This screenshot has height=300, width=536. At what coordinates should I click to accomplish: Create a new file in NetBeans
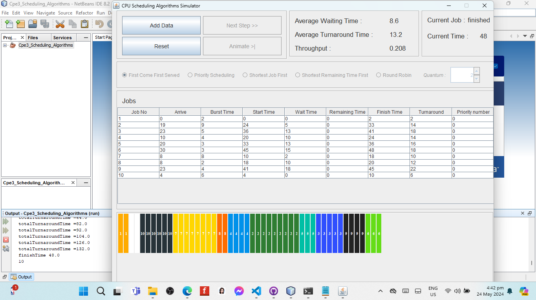point(9,24)
